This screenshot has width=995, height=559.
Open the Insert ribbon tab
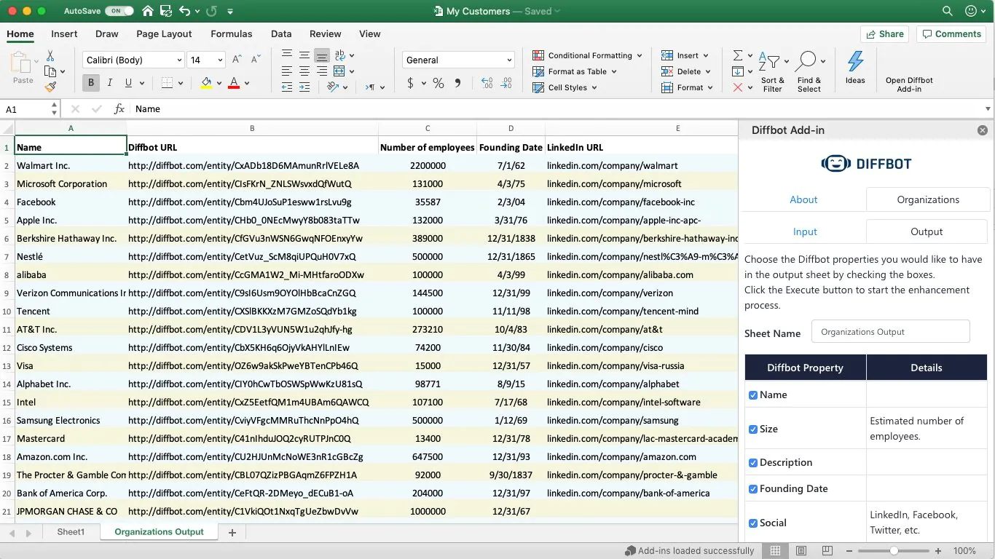(64, 33)
